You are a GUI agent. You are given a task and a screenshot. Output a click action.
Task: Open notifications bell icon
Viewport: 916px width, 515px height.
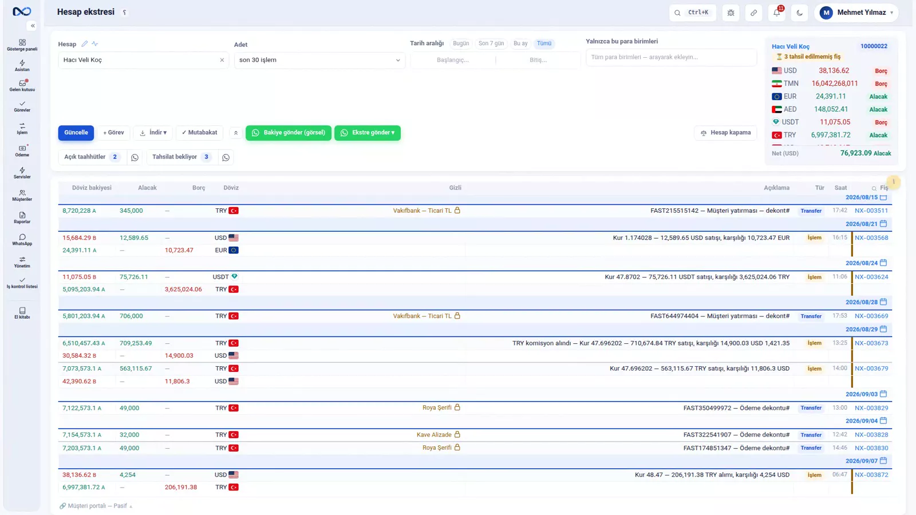click(777, 13)
